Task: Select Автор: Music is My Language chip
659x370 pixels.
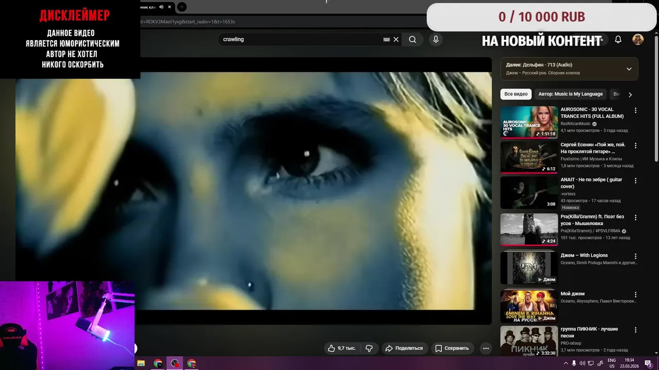Action: [x=570, y=94]
